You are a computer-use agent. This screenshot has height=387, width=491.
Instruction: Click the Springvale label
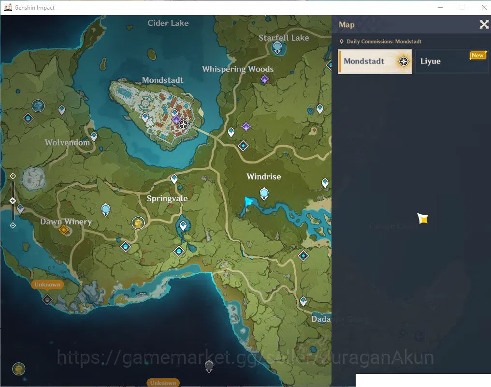coord(167,199)
